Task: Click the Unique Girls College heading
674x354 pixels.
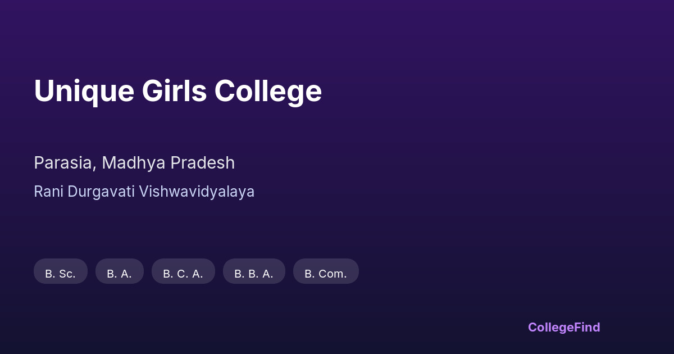Action: tap(177, 91)
